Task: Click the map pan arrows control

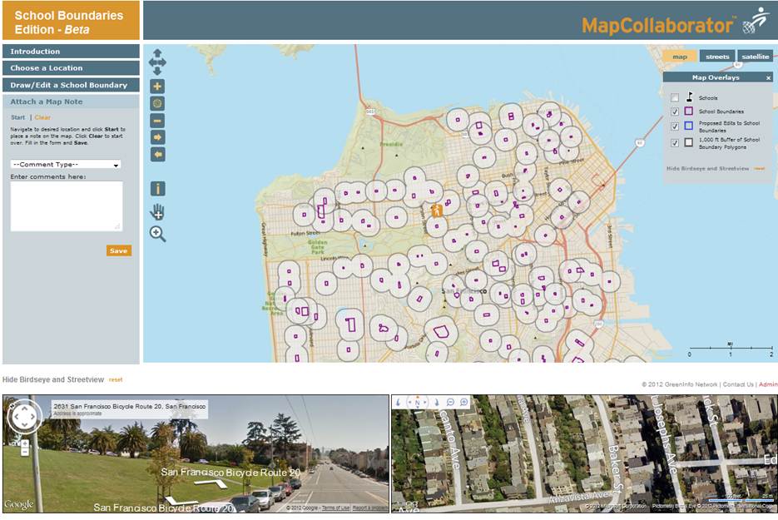Action: click(157, 62)
